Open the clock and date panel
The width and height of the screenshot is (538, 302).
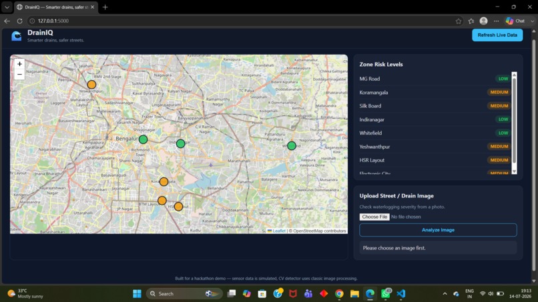point(520,294)
